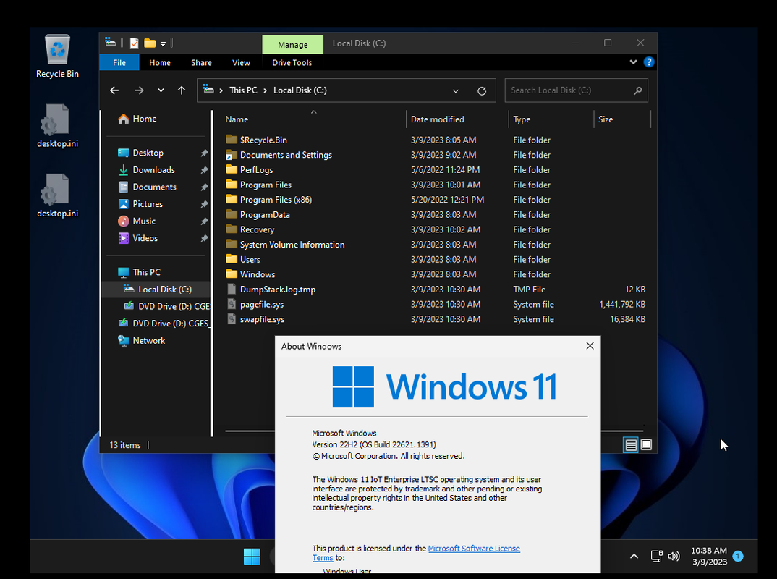Expand the ribbon with the chevron
This screenshot has height=579, width=777.
click(x=633, y=62)
